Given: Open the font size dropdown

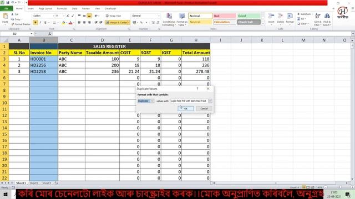Looking at the screenshot, I should click(64, 16).
